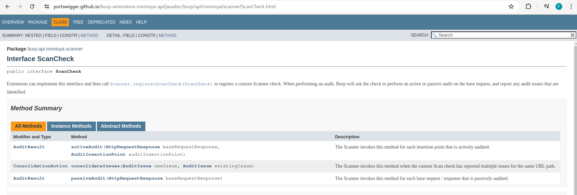The width and height of the screenshot is (577, 195).
Task: View site information icon in address bar
Action: [x=47, y=6]
